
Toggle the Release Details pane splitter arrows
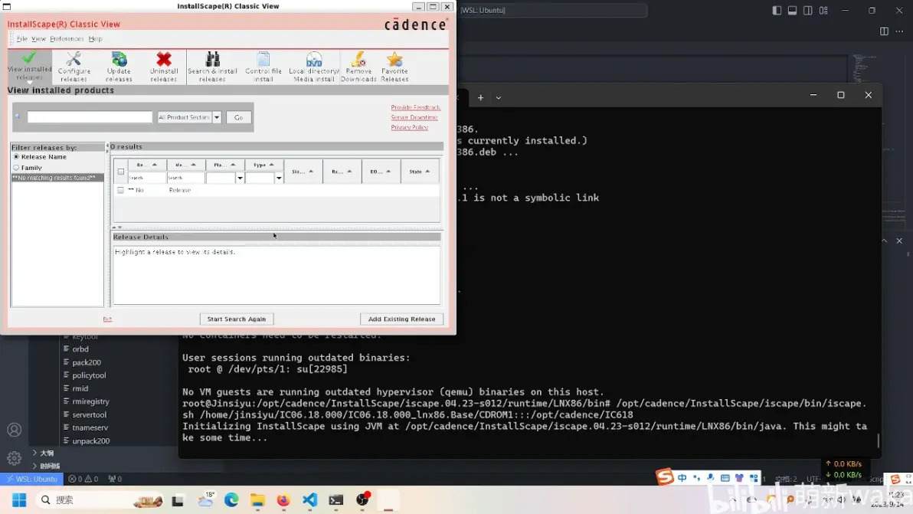tap(118, 228)
